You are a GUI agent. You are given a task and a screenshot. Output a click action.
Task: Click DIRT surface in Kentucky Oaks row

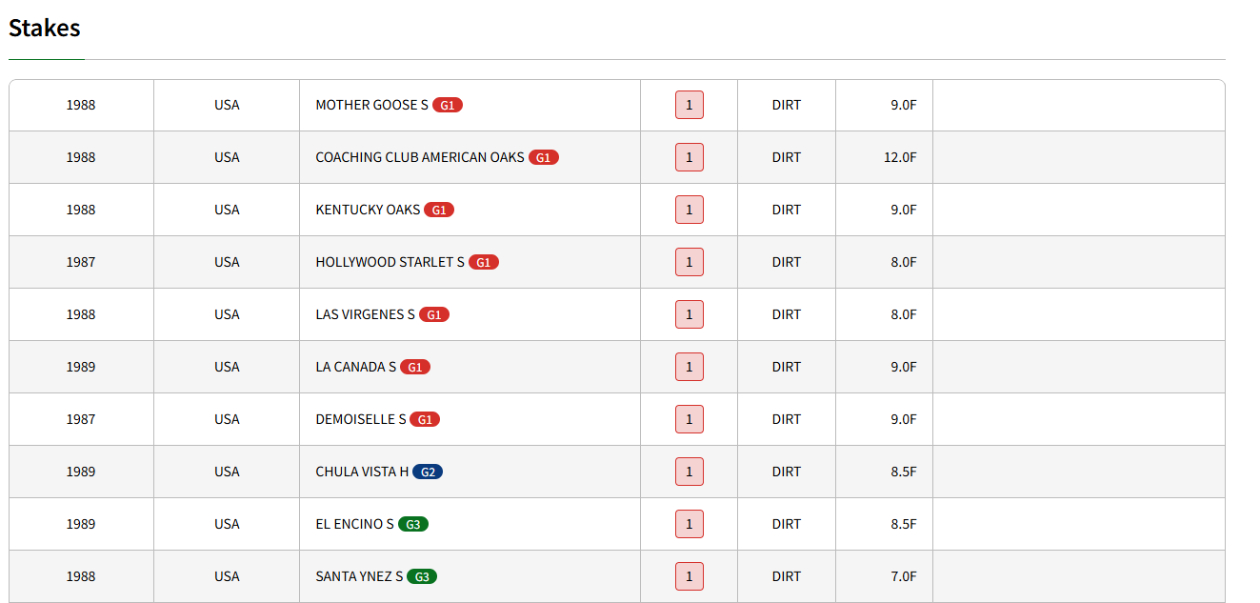(787, 210)
